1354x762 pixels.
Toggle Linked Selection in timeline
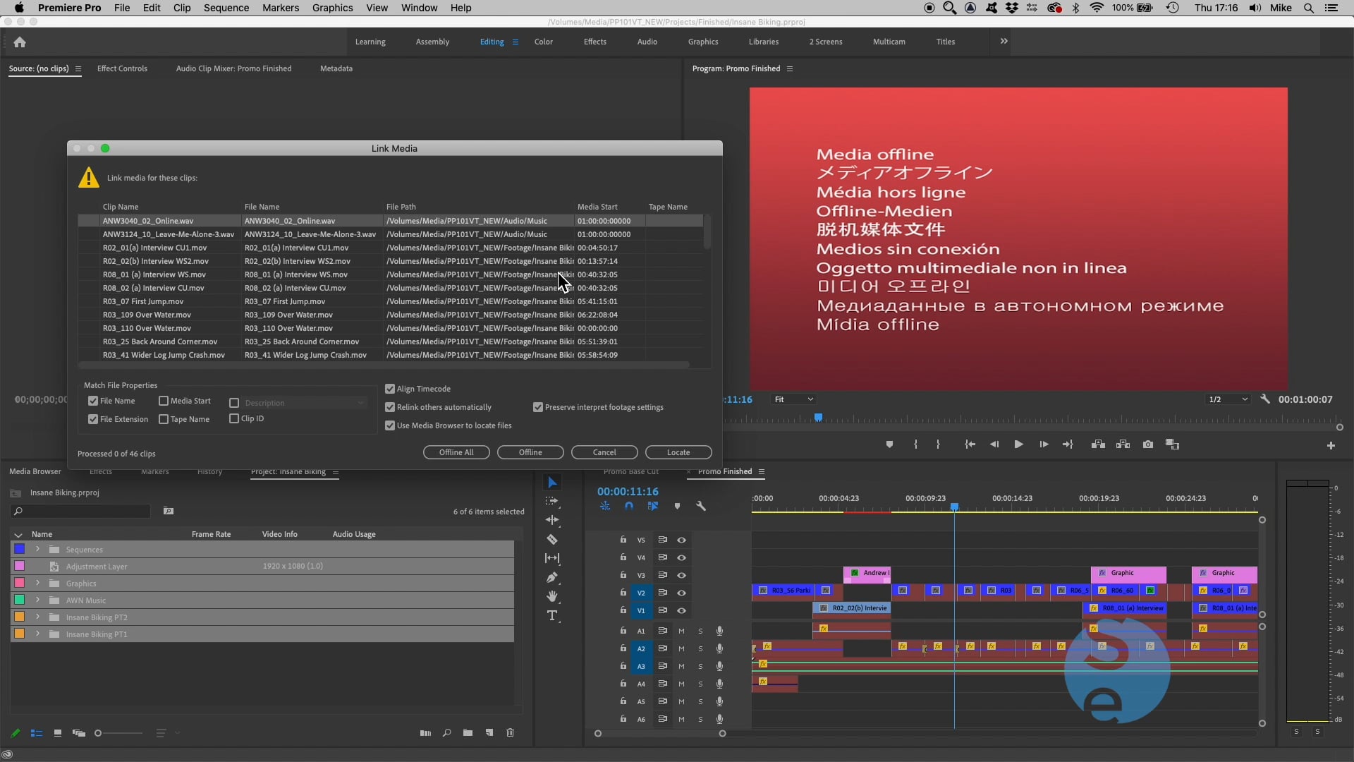tap(653, 506)
